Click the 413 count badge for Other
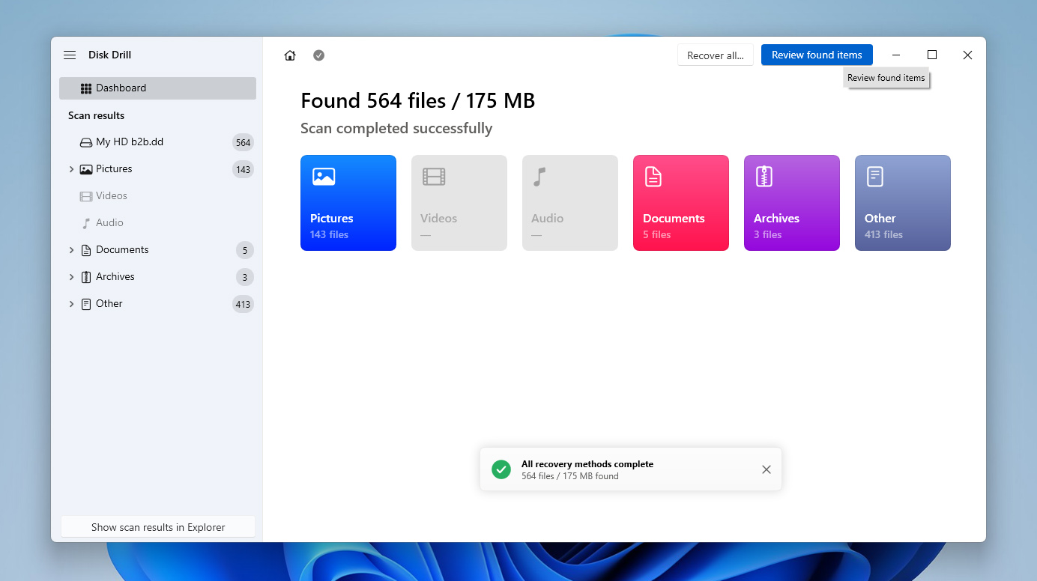This screenshot has height=581, width=1037. [243, 304]
